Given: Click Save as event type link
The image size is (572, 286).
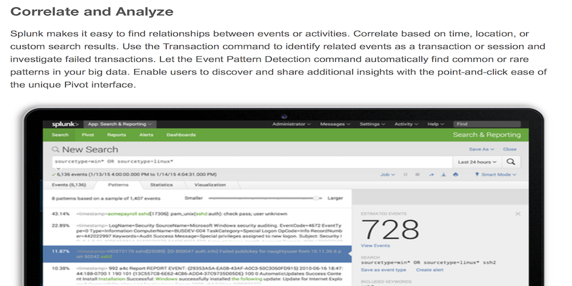Looking at the screenshot, I should 383,270.
